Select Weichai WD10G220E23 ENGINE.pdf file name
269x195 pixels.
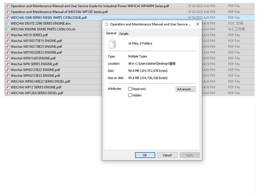point(36,52)
